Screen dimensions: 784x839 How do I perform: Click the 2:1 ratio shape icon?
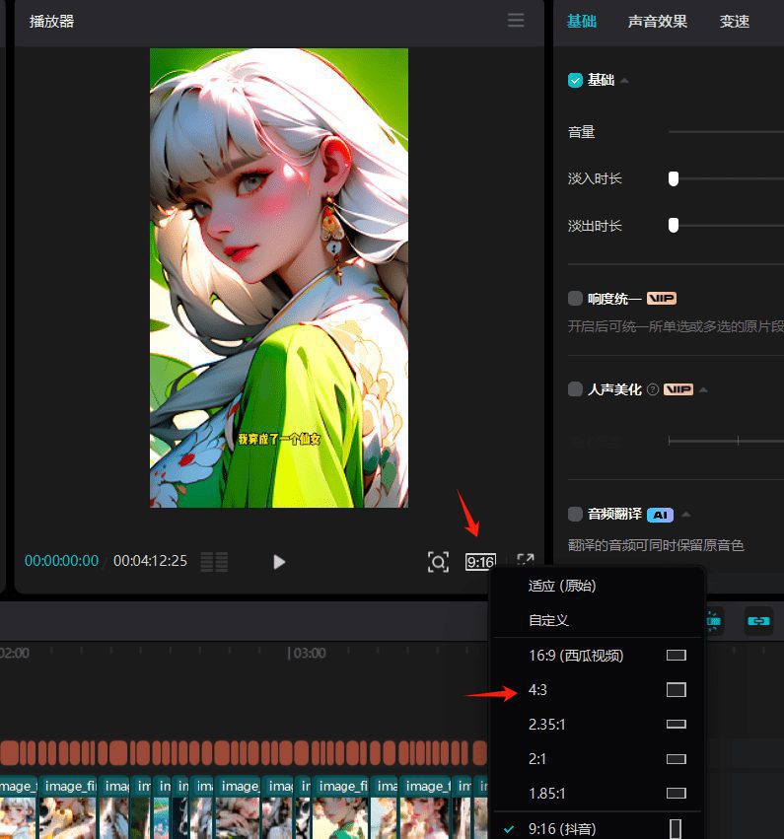(676, 759)
